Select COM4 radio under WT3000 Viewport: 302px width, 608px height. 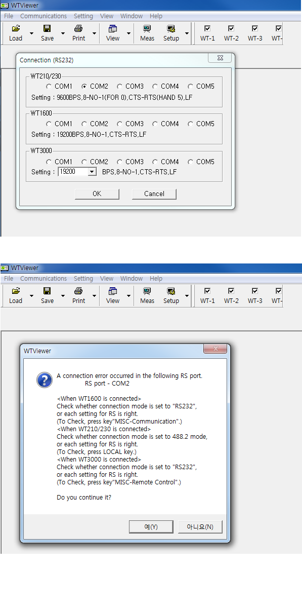[x=155, y=162]
